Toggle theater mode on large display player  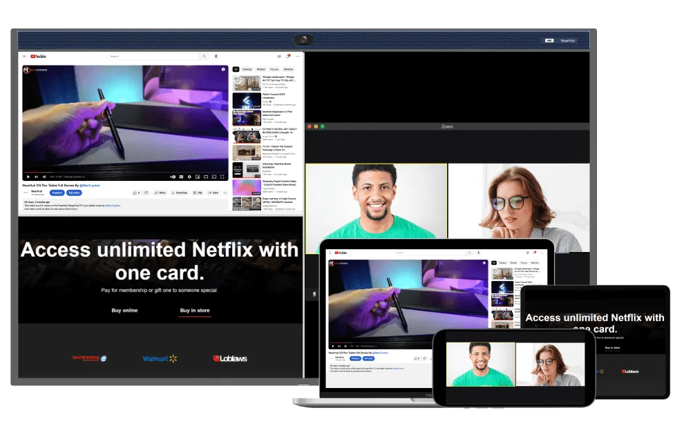tap(206, 177)
